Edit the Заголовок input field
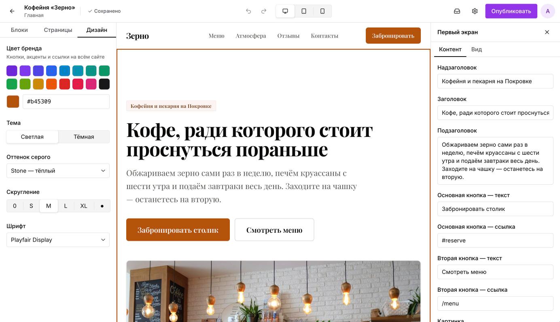560x322 pixels. (495, 113)
